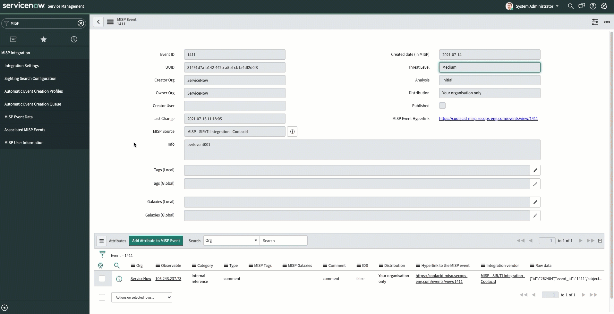Go to last page in Attributes header
Image resolution: width=614 pixels, height=314 pixels.
591,241
